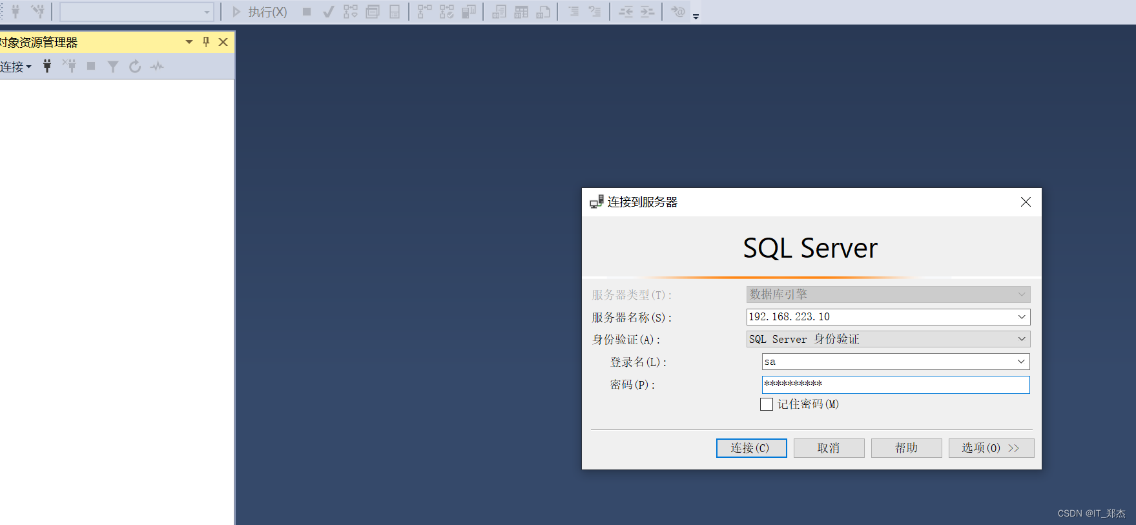Open the toolbar overflow options arrow
This screenshot has height=525, width=1136.
tap(696, 16)
